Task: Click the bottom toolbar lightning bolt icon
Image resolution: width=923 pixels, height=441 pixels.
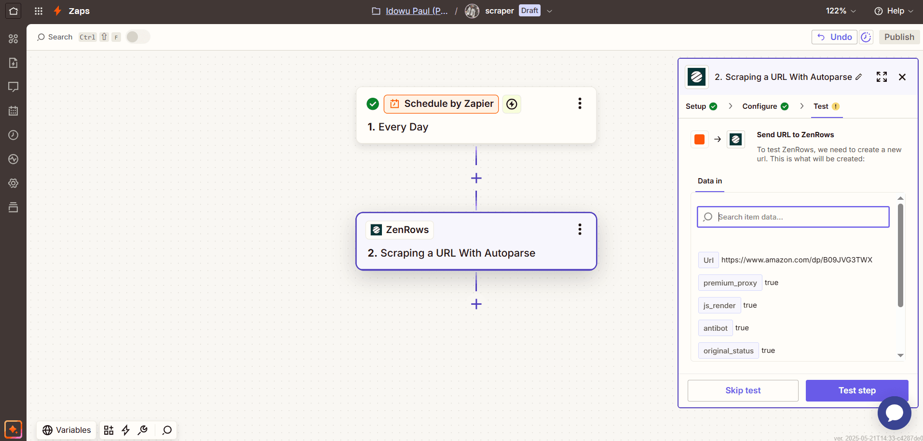Action: click(125, 430)
